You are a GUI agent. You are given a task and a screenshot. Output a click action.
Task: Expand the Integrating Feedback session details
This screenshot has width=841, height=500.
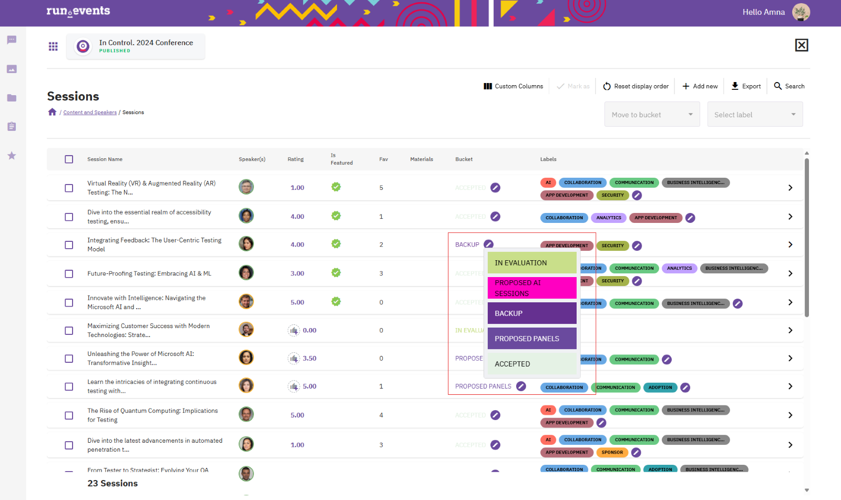click(x=790, y=244)
